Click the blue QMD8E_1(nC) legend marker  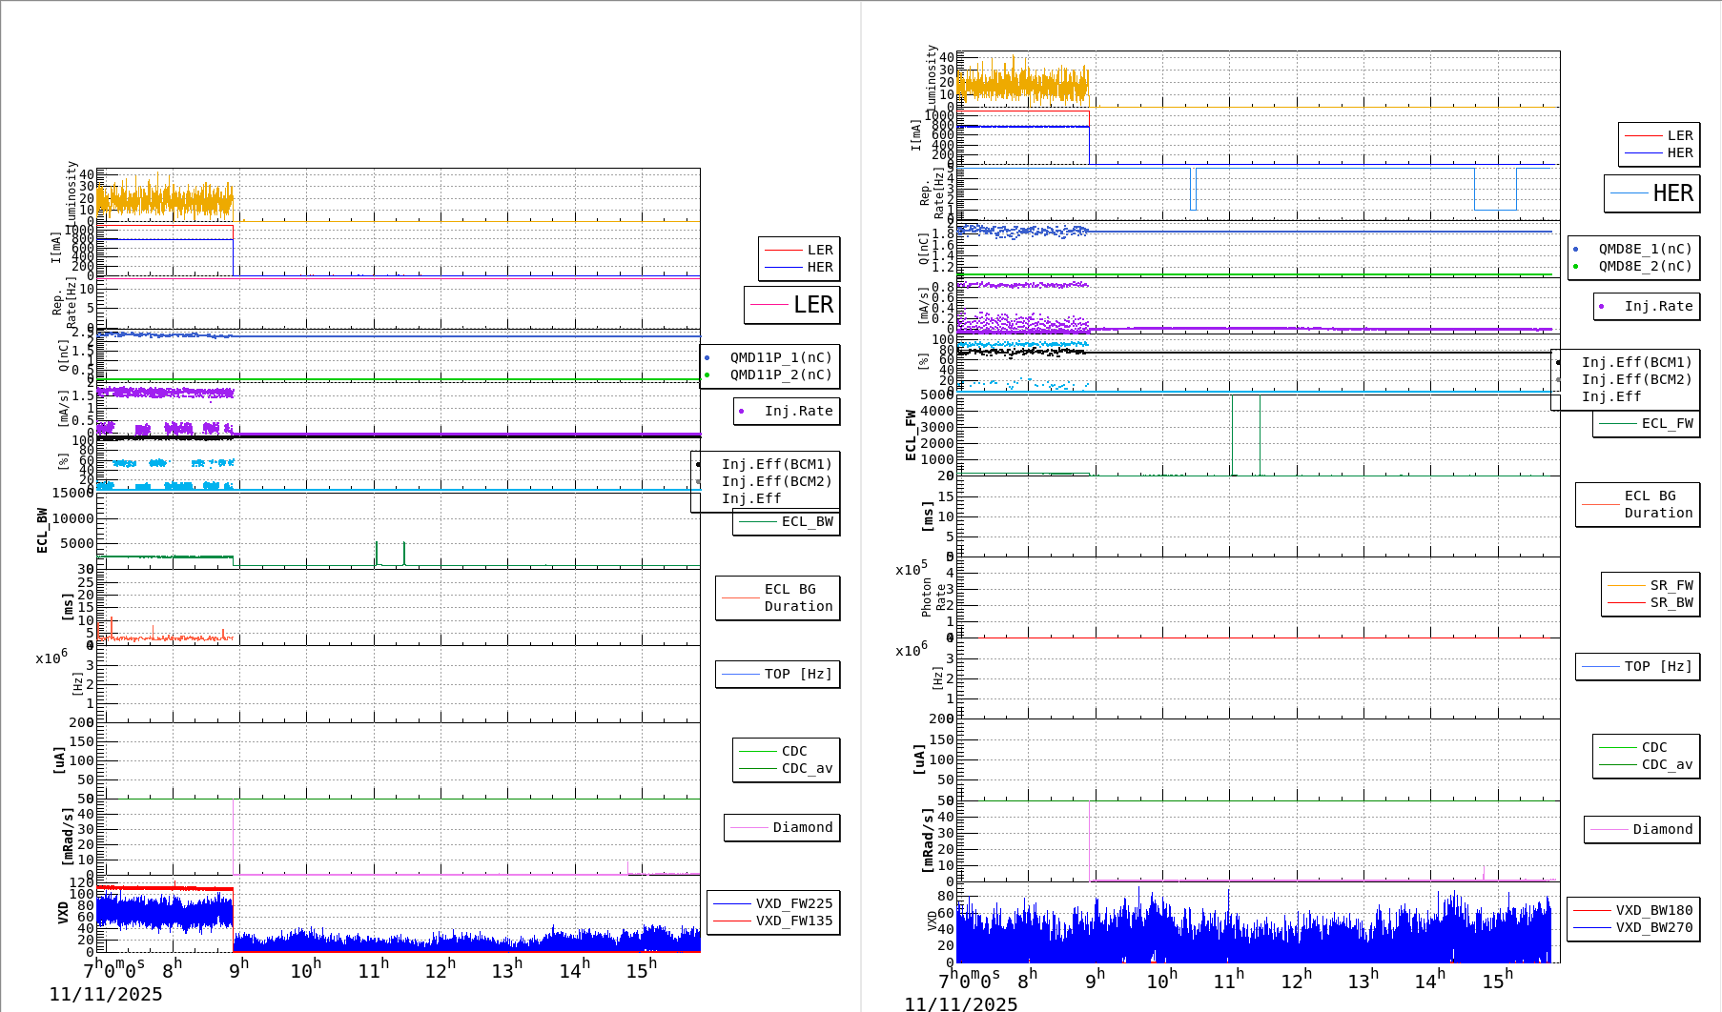[x=1575, y=250]
